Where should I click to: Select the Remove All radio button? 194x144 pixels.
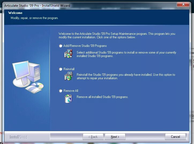pyautogui.click(x=61, y=91)
